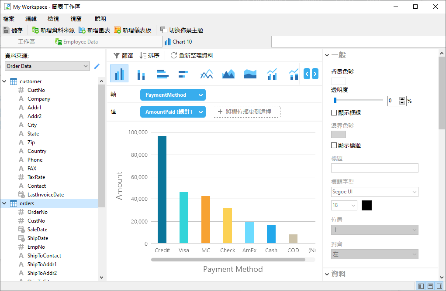
Task: Enable the 顯示框線 checkbox
Action: tap(334, 112)
